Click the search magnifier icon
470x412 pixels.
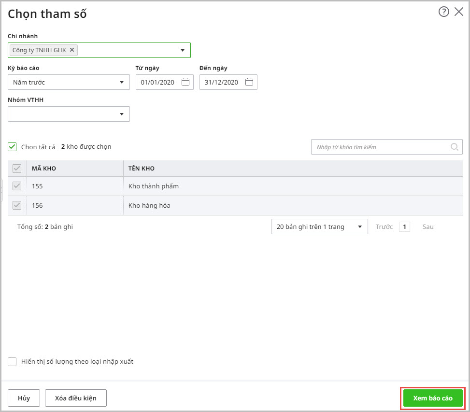coord(454,147)
